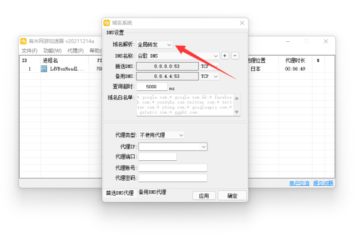Select process name LdVBoxHeadl... in the list
The image size is (355, 242).
[x=67, y=69]
